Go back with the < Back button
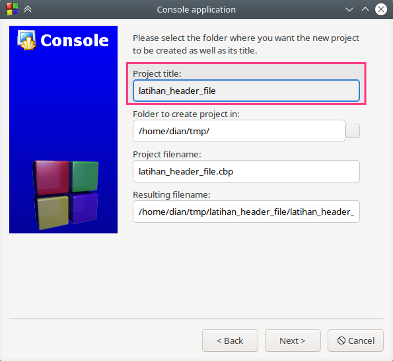This screenshot has width=393, height=361. coord(230,341)
